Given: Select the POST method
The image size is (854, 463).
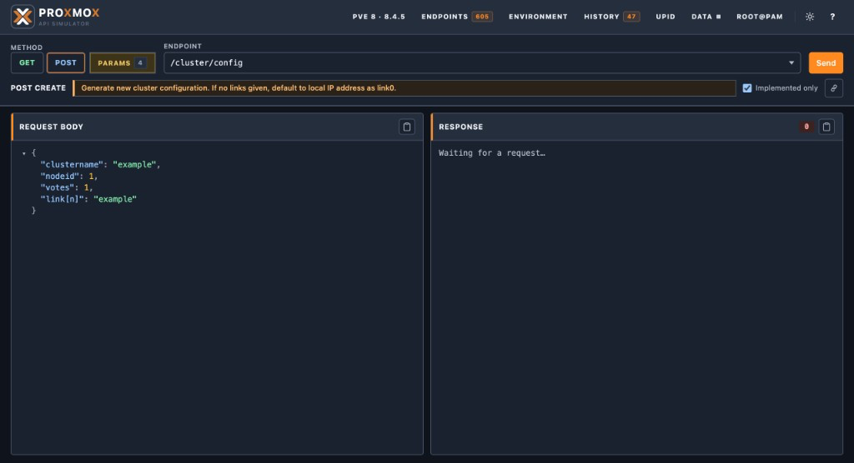Looking at the screenshot, I should [x=65, y=63].
